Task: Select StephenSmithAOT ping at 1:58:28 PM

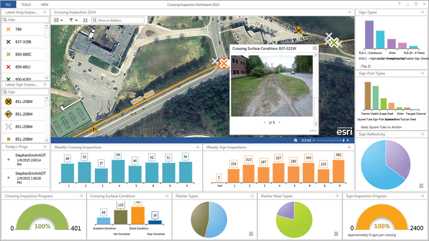Action: point(26,178)
